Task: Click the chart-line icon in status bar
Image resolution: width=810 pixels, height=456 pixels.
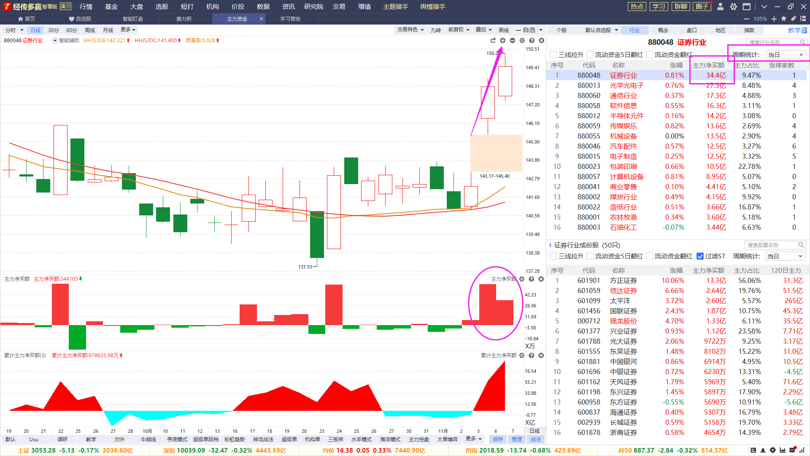Action: coord(783,450)
